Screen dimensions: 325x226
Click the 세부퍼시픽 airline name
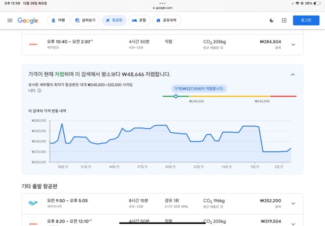pos(54,206)
